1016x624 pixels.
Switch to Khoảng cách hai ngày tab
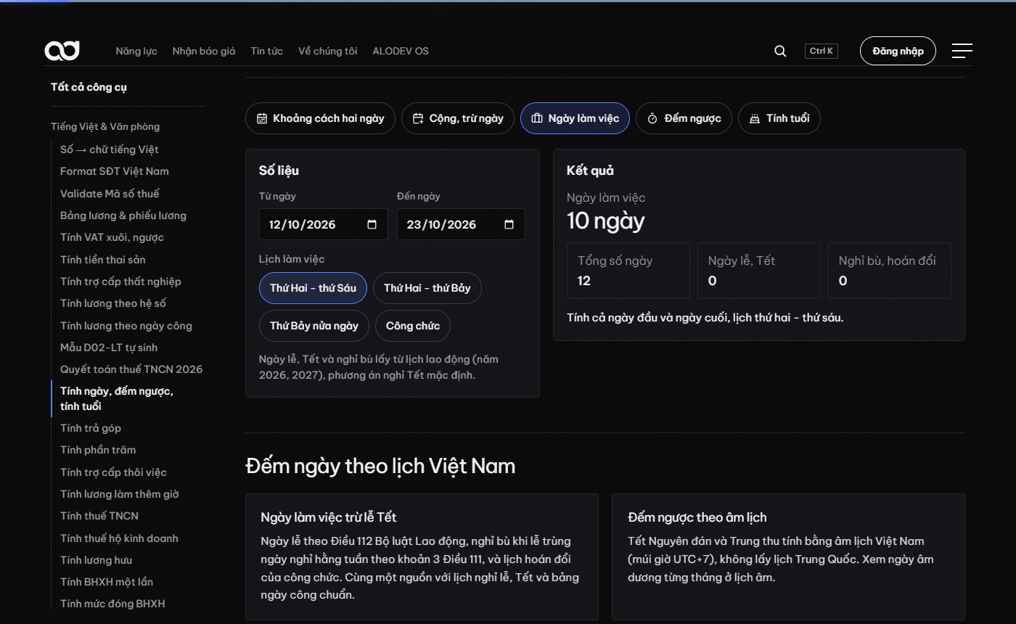320,118
